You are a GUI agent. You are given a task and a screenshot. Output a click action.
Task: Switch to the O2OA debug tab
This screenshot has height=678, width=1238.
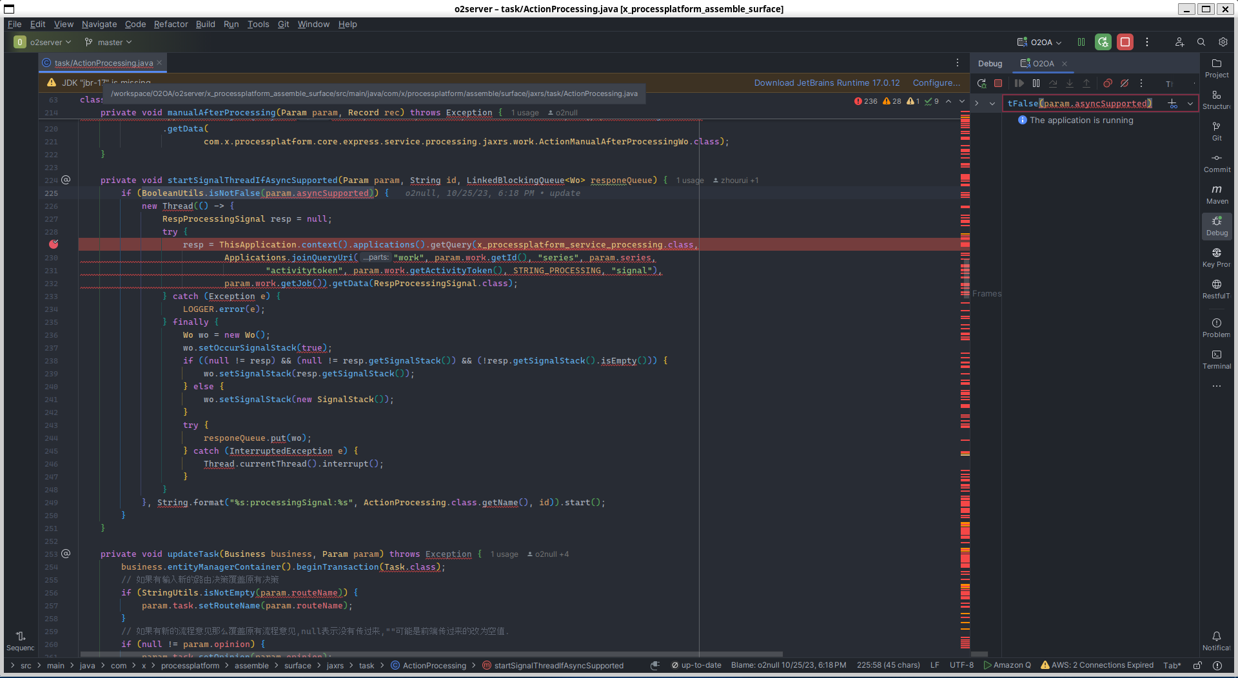(1043, 64)
